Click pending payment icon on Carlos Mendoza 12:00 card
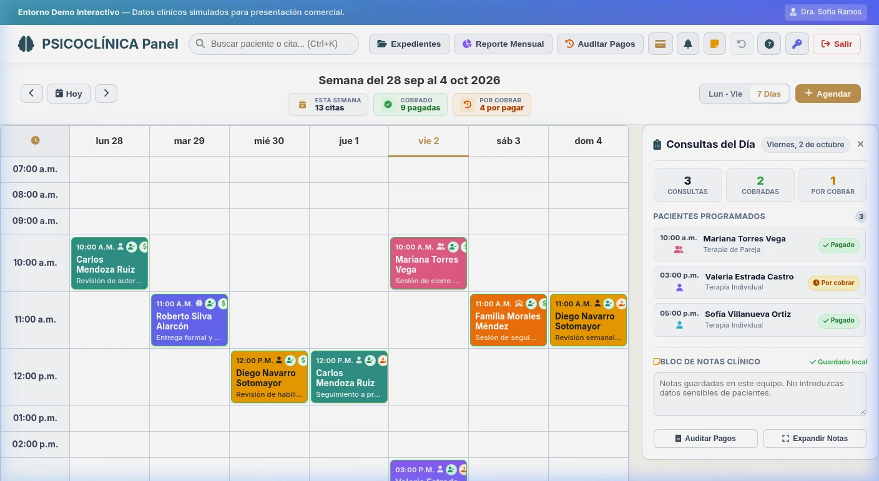The height and width of the screenshot is (481, 879). [383, 361]
